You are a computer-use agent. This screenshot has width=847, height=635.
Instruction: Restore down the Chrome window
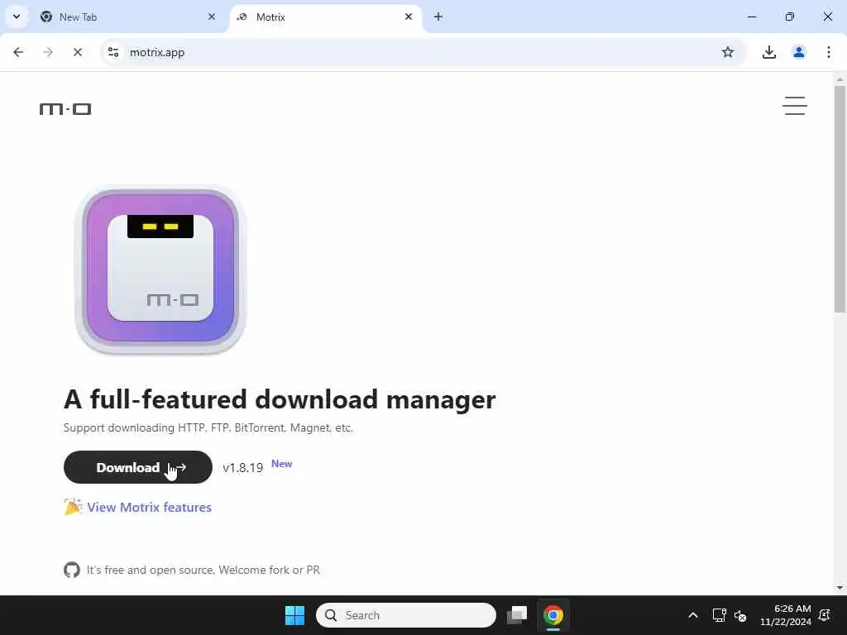[x=790, y=17]
